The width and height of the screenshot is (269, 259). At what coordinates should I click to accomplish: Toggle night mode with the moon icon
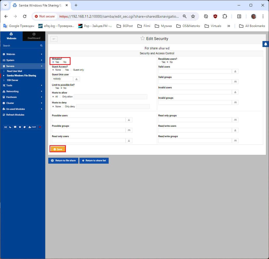tap(10, 127)
